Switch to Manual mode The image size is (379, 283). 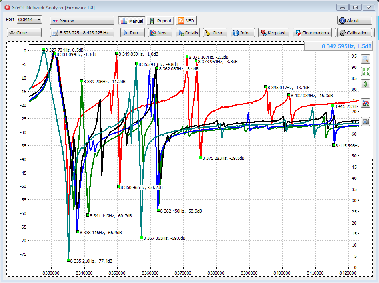tap(131, 21)
